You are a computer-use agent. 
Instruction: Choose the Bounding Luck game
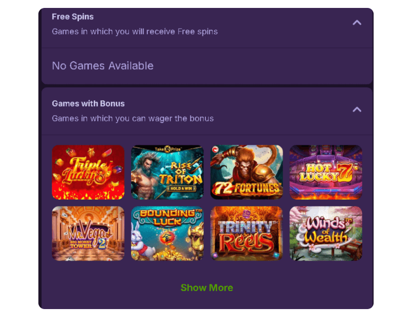pyautogui.click(x=167, y=233)
